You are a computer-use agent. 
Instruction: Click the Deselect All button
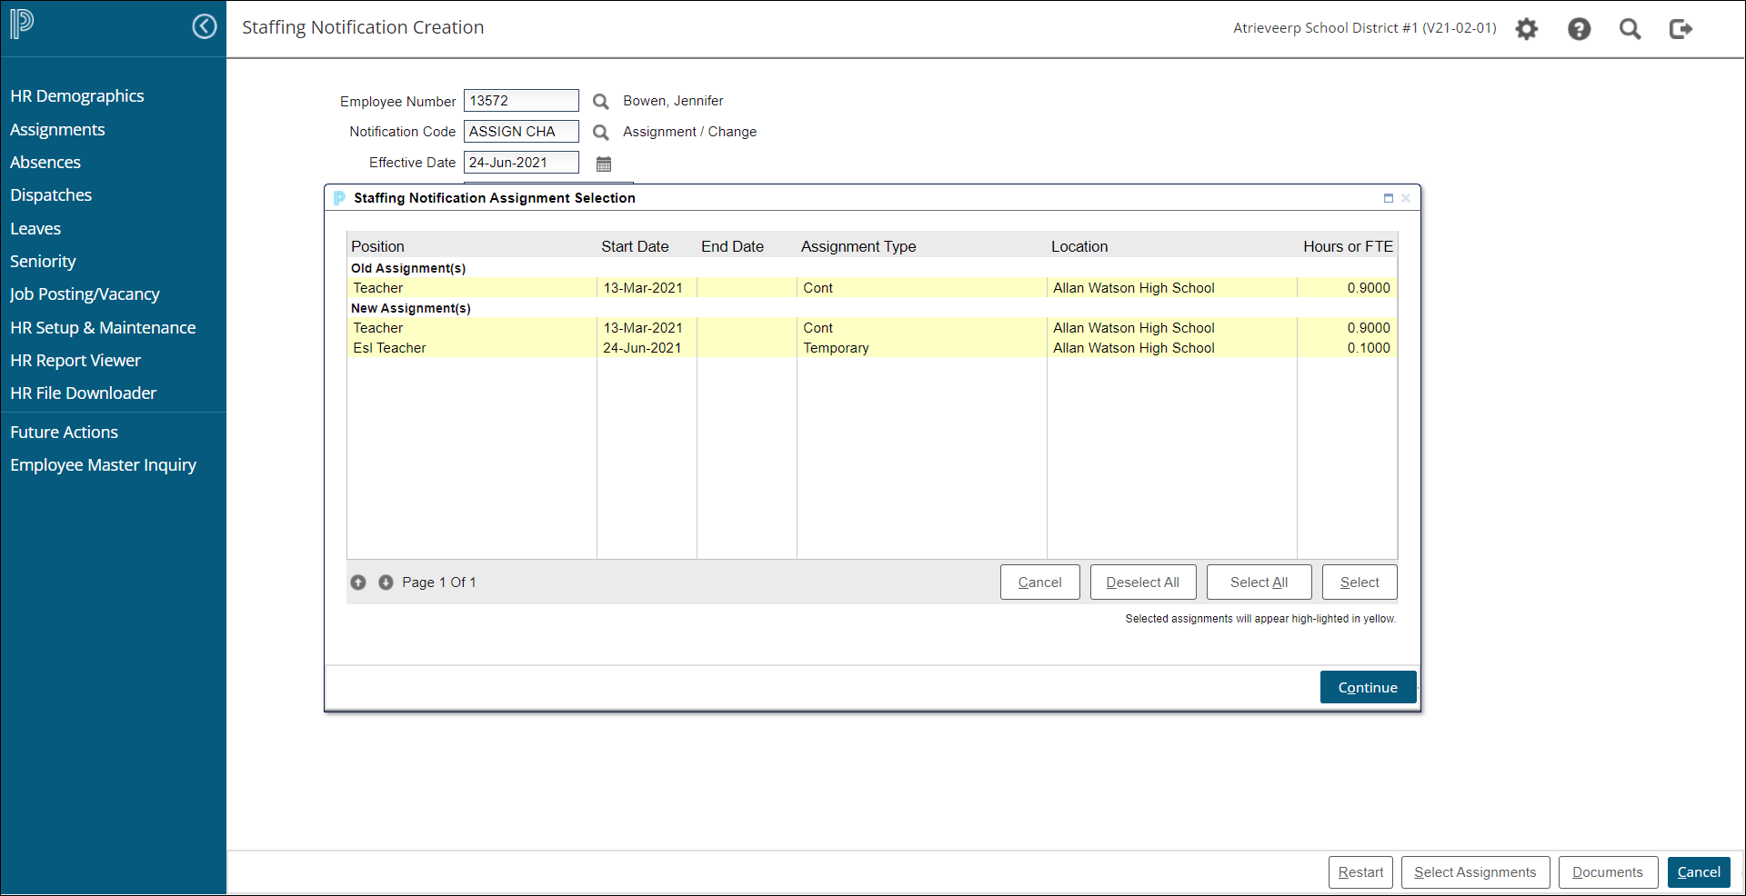[x=1142, y=582]
